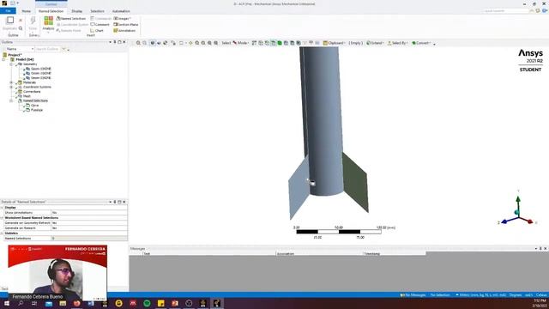549x309 pixels.
Task: Click the Select tool label
Action: pyautogui.click(x=226, y=43)
